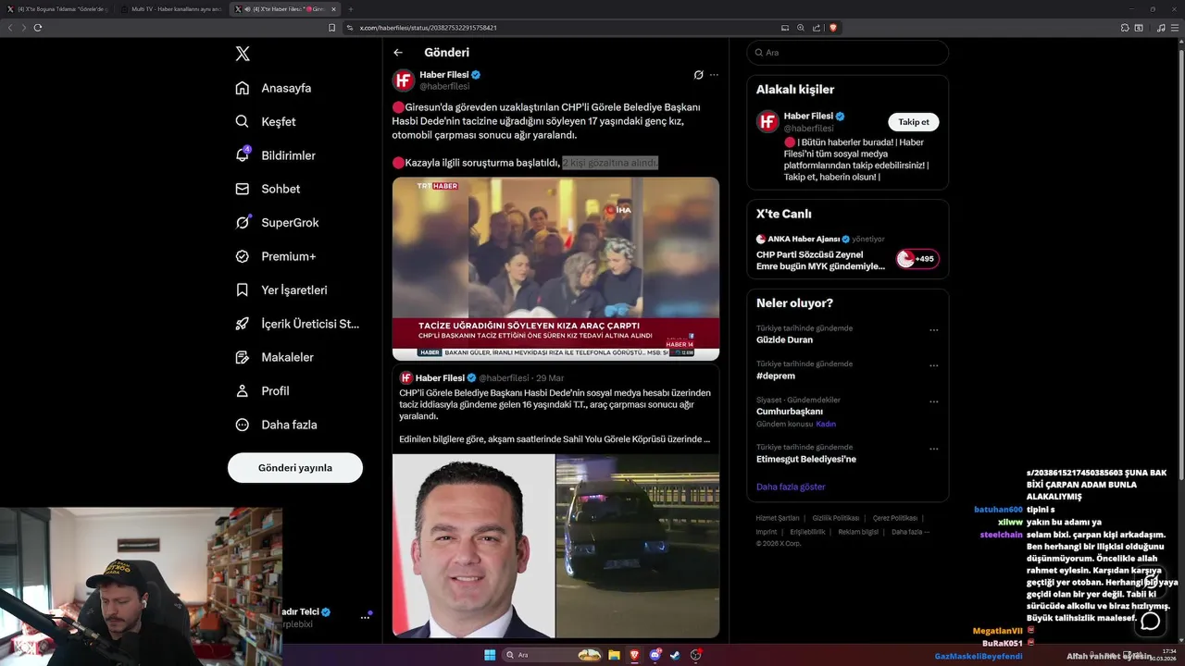
Task: Click the browser back arrow
Action: (10, 28)
